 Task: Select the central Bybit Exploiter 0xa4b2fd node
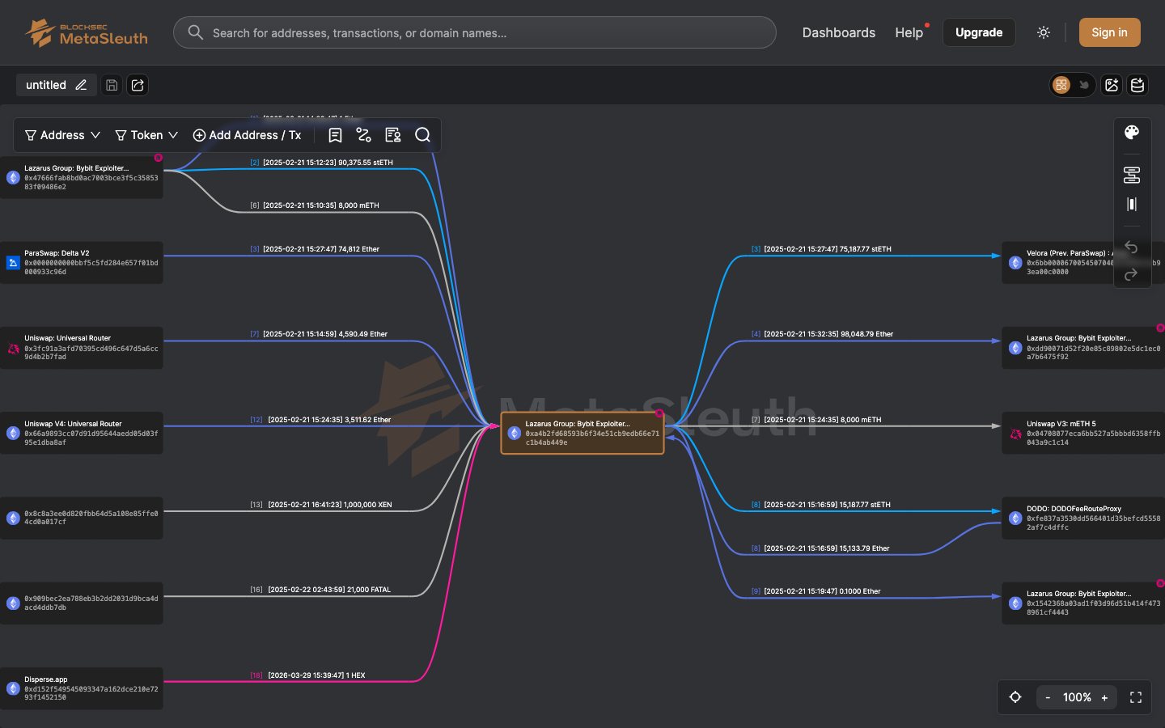pos(582,433)
